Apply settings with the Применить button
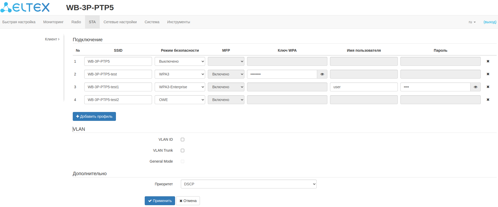The height and width of the screenshot is (207, 498). [160, 201]
